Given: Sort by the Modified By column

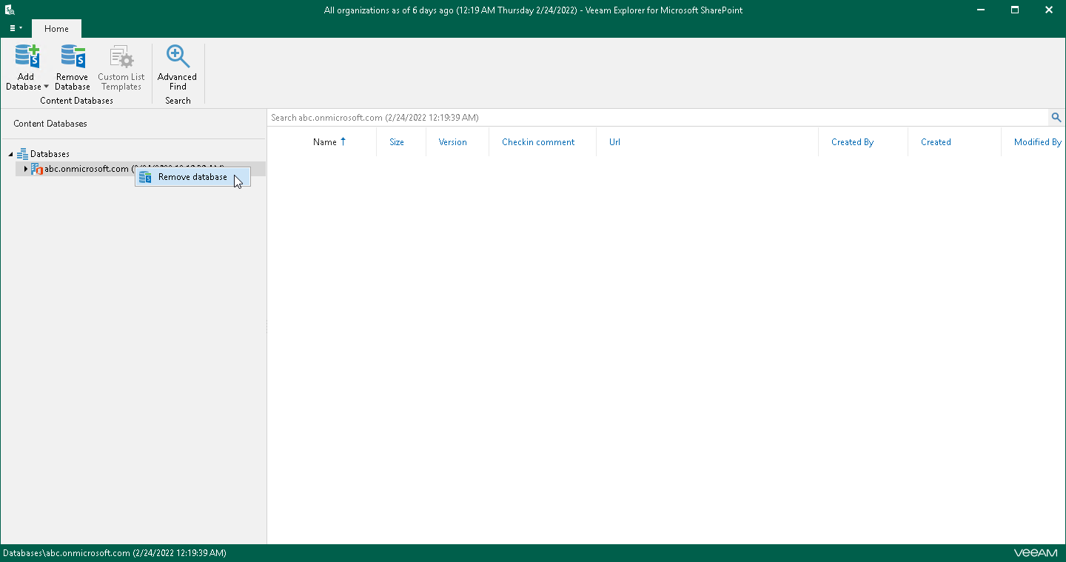Looking at the screenshot, I should click(x=1038, y=142).
